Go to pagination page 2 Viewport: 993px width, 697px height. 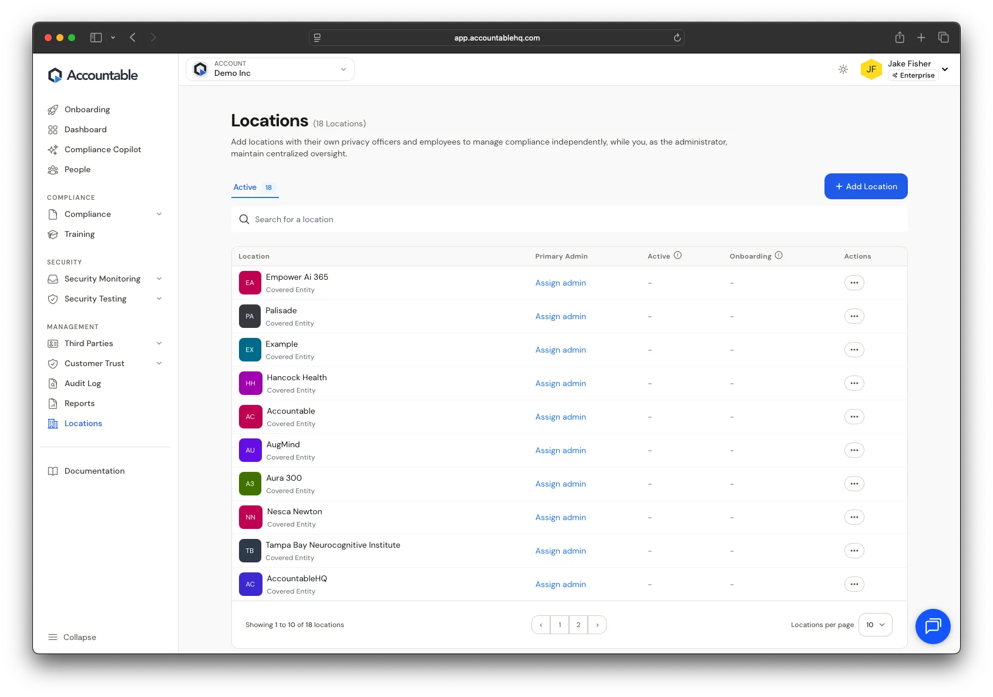[578, 625]
